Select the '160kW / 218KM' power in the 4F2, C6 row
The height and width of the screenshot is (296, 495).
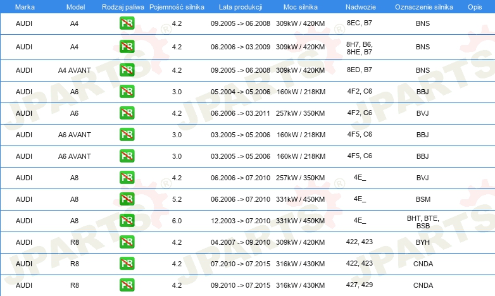click(x=301, y=92)
